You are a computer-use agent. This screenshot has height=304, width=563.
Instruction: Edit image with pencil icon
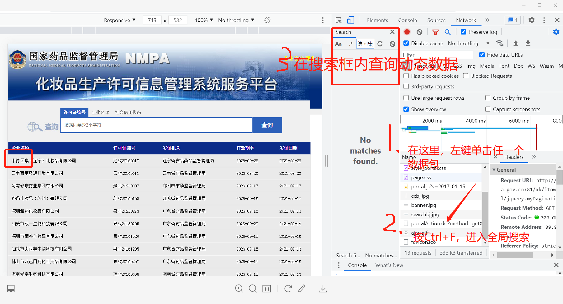[x=302, y=288]
